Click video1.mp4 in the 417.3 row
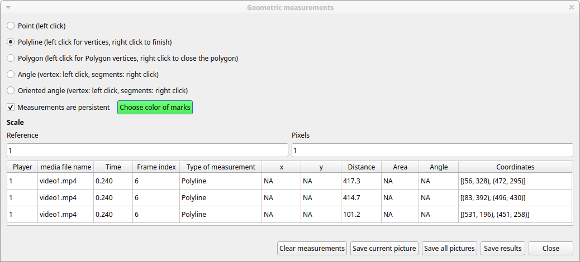Viewport: 580px width, 262px height. click(66, 181)
